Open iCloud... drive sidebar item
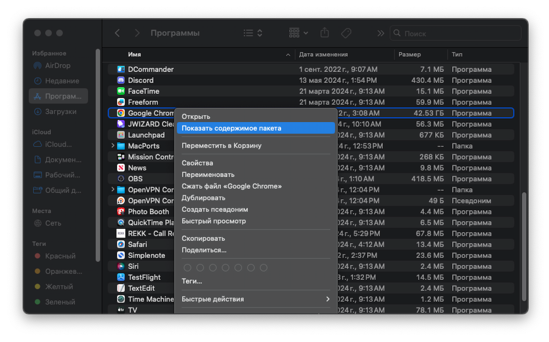Screen dimensions: 549x342 tap(58, 144)
